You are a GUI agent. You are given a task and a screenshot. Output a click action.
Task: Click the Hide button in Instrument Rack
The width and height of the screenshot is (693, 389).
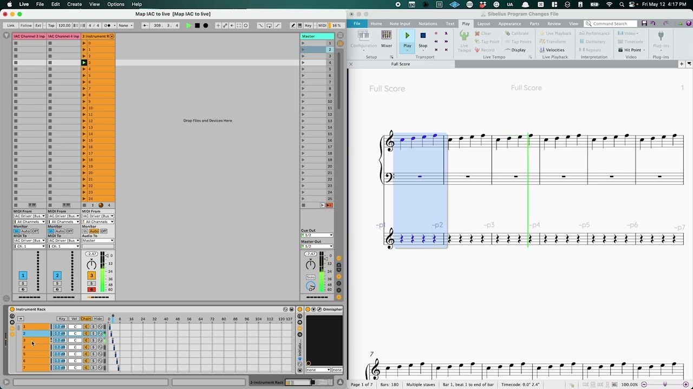(98, 319)
